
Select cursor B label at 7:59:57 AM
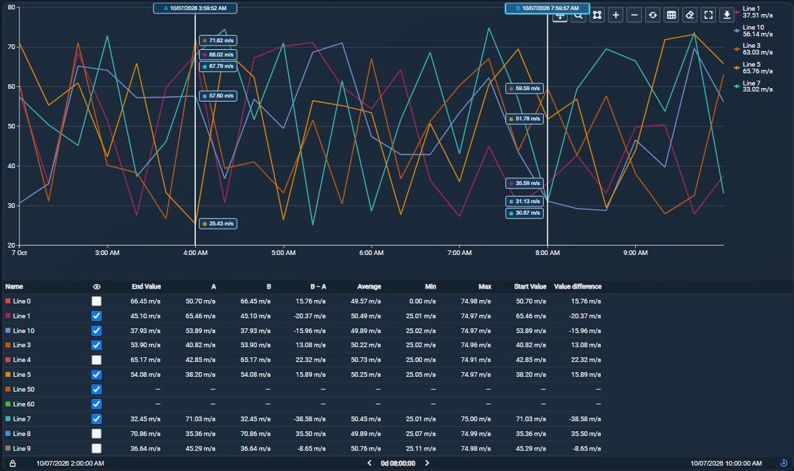tap(548, 8)
